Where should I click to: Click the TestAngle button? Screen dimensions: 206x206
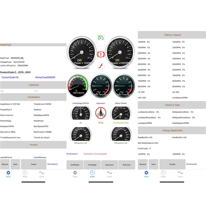[x=92, y=165]
